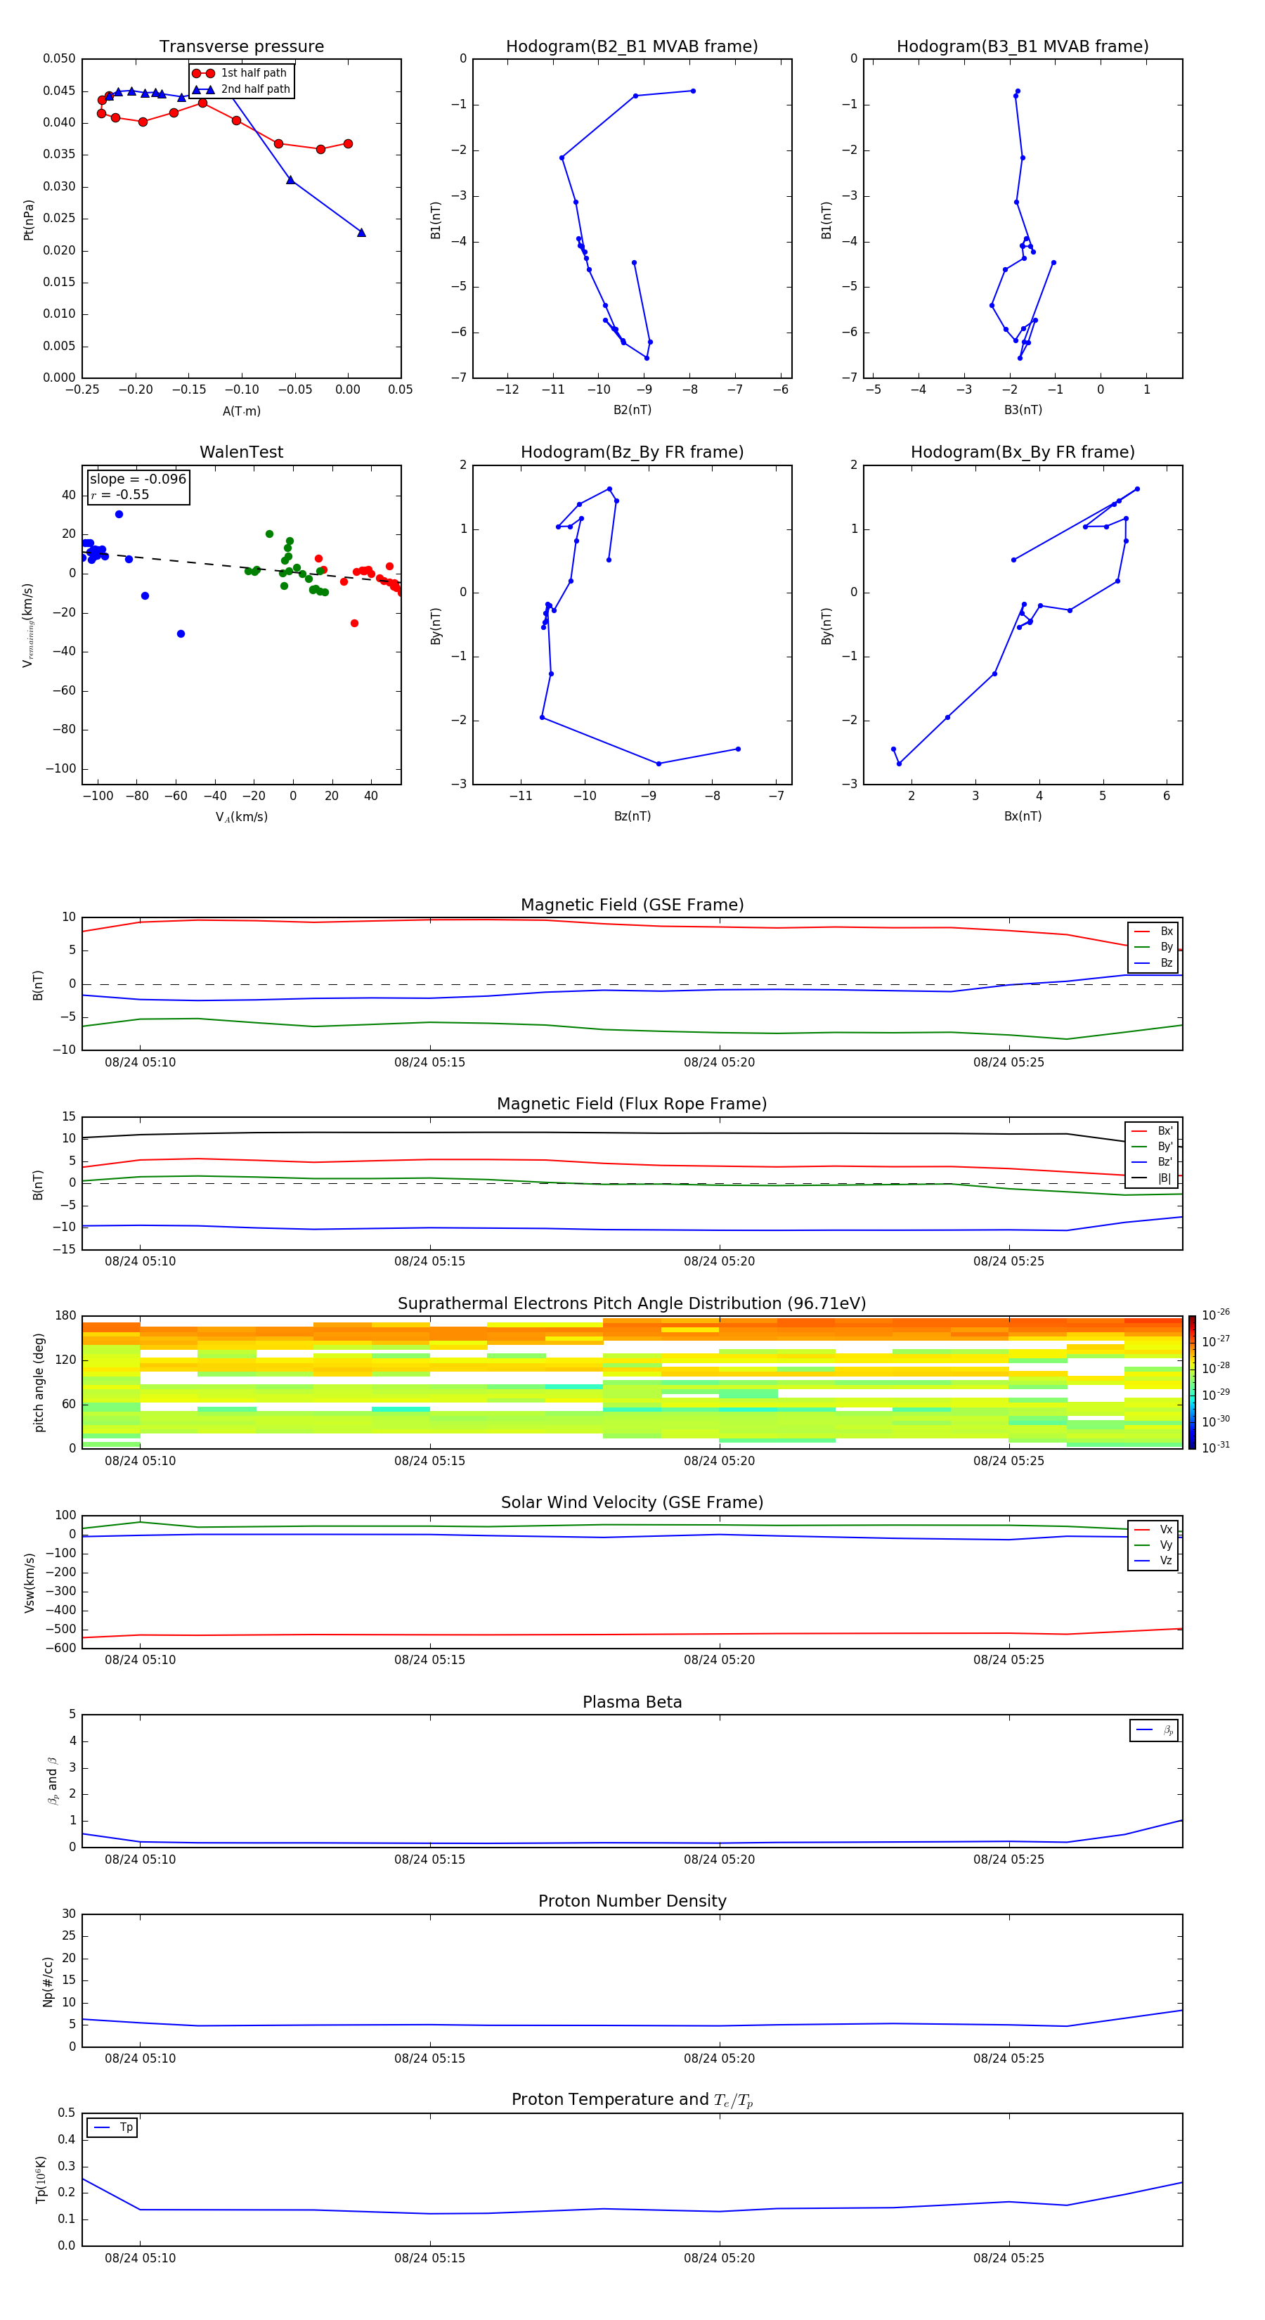Image resolution: width=1265 pixels, height=2320 pixels.
Task: Click the "Hodogram(B2_B1 MVAB frame)" title
Action: [x=632, y=47]
